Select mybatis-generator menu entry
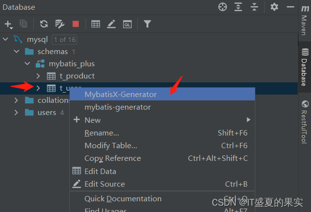The width and height of the screenshot is (311, 212). click(162, 107)
